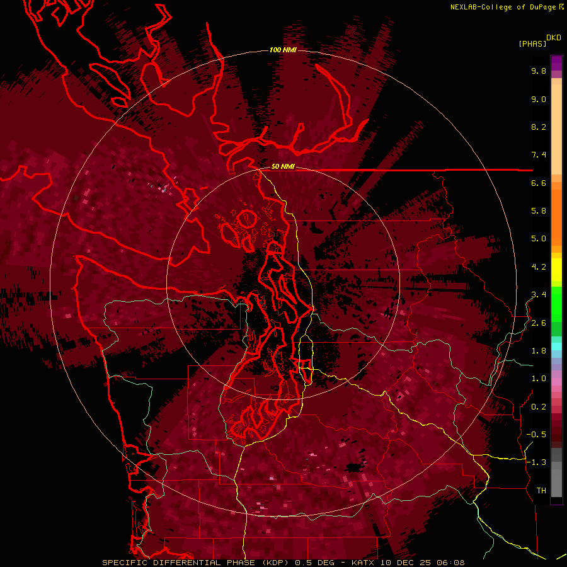Click the -1.3 legend value

point(536,462)
